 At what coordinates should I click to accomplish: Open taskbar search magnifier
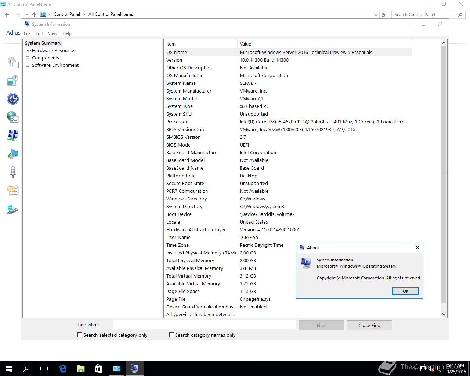pos(26,368)
